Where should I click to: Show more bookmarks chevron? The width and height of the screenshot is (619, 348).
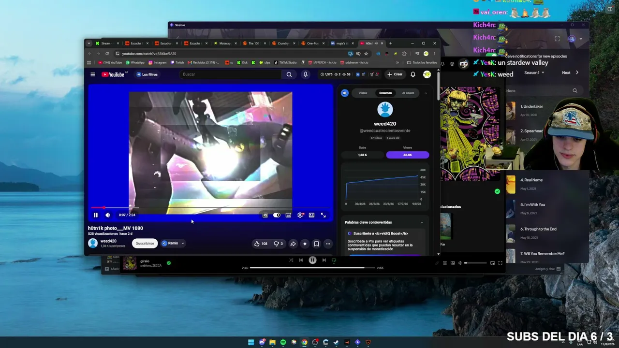tap(398, 62)
